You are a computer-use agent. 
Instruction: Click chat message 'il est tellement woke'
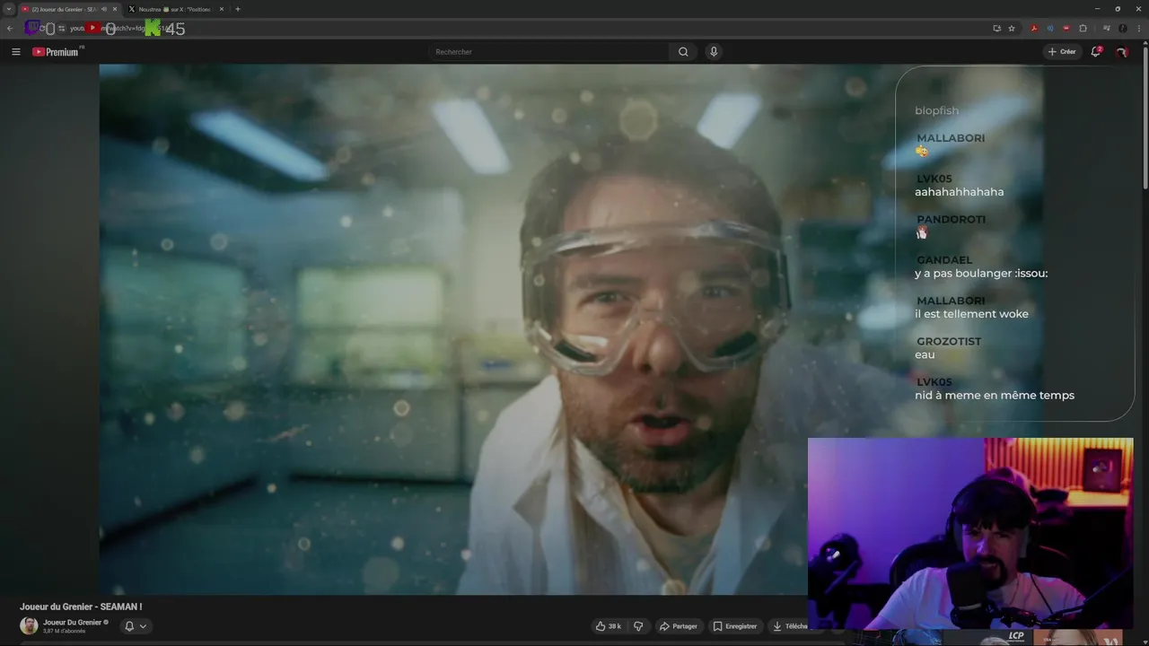[x=971, y=314]
